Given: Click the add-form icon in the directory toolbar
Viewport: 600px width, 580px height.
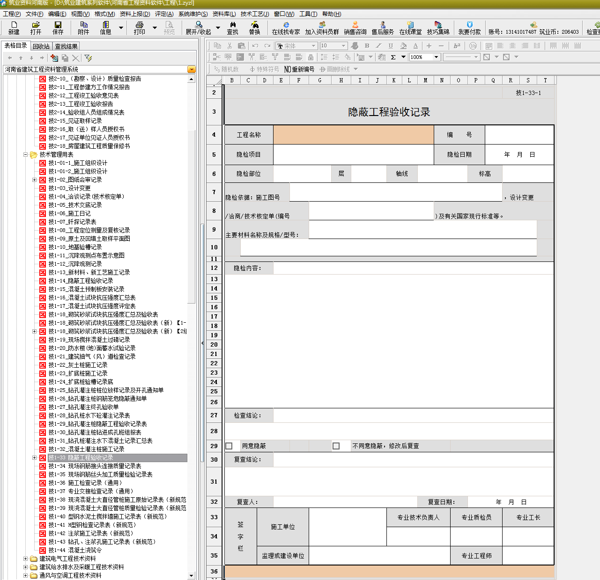Looking at the screenshot, I should [54, 58].
